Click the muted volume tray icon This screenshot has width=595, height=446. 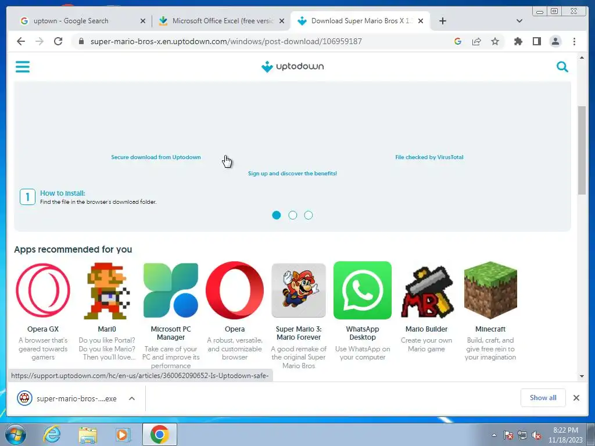click(536, 436)
